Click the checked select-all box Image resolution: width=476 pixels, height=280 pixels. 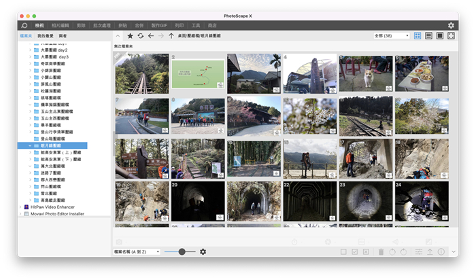point(354,252)
